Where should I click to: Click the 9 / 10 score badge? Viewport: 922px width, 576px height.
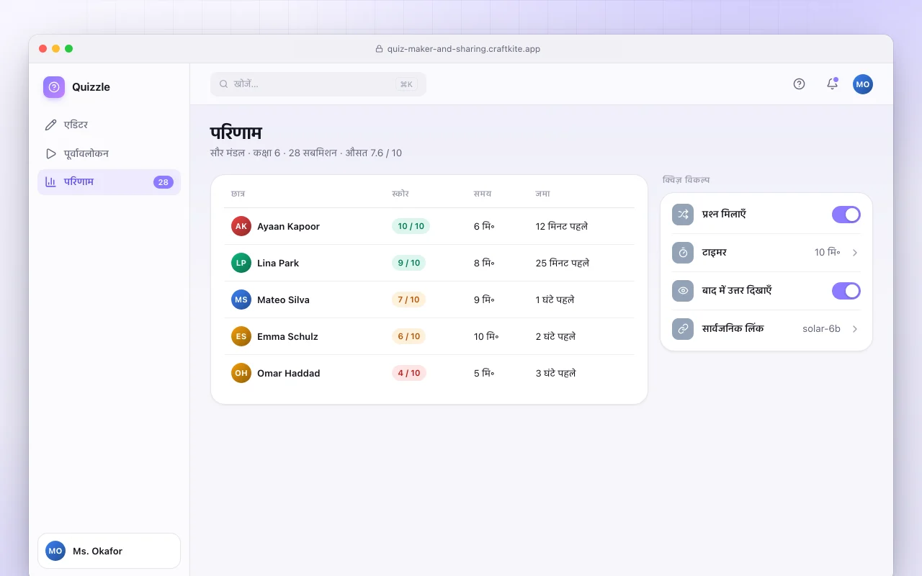[408, 263]
